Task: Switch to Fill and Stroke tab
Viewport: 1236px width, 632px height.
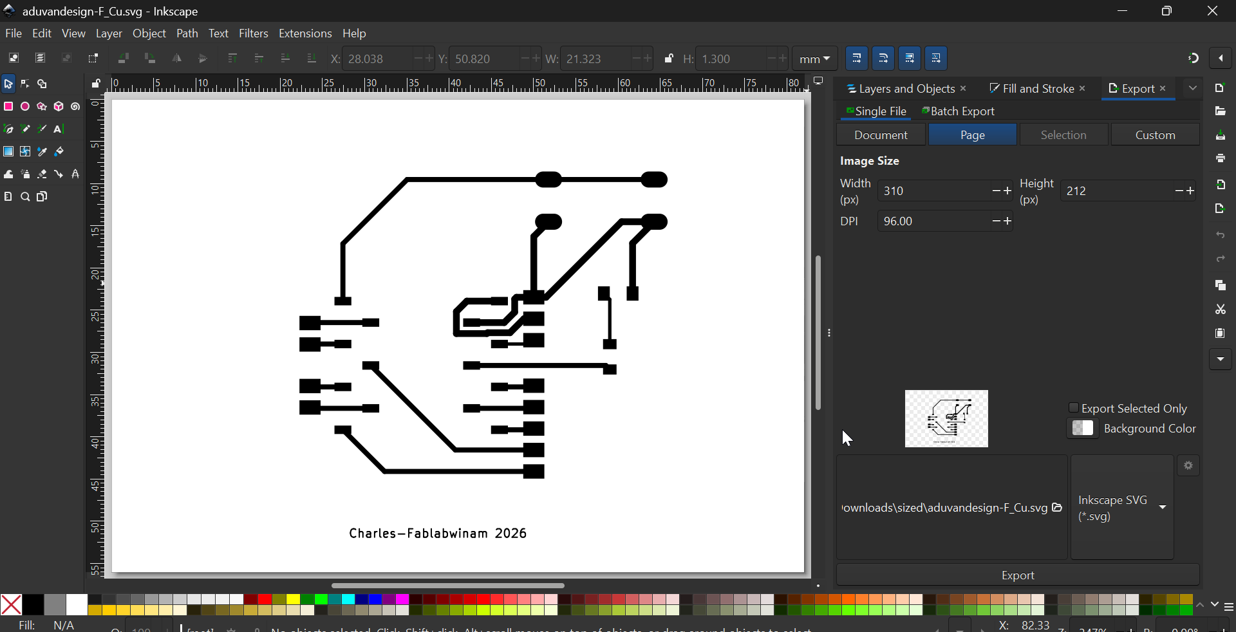Action: click(x=1032, y=89)
